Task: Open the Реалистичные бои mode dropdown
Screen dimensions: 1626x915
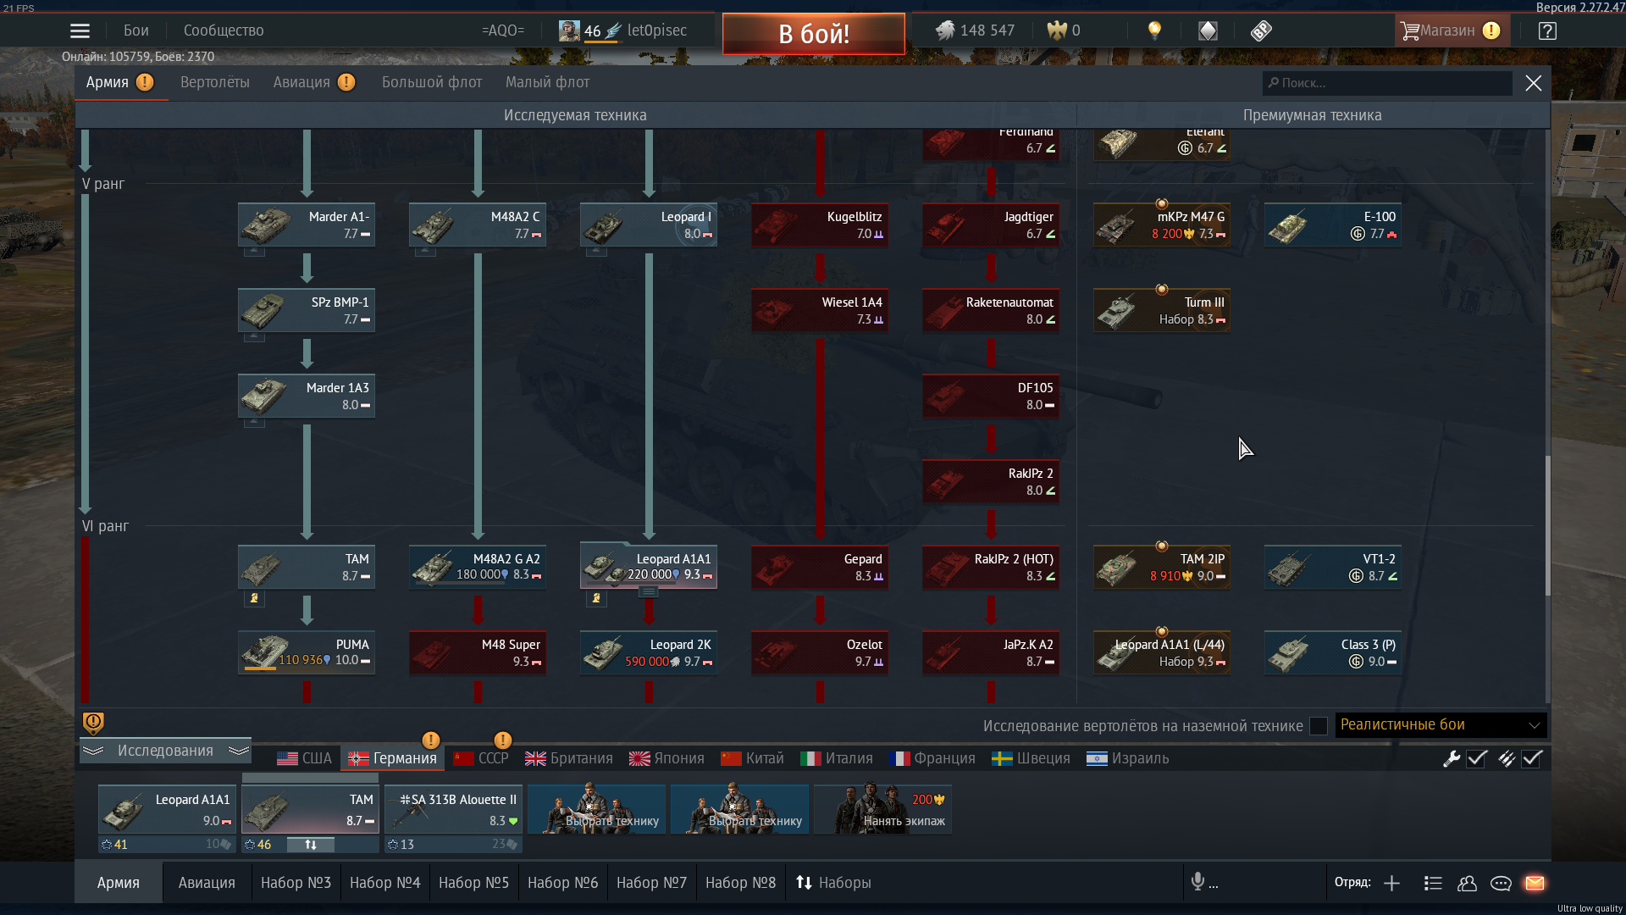Action: (x=1441, y=724)
